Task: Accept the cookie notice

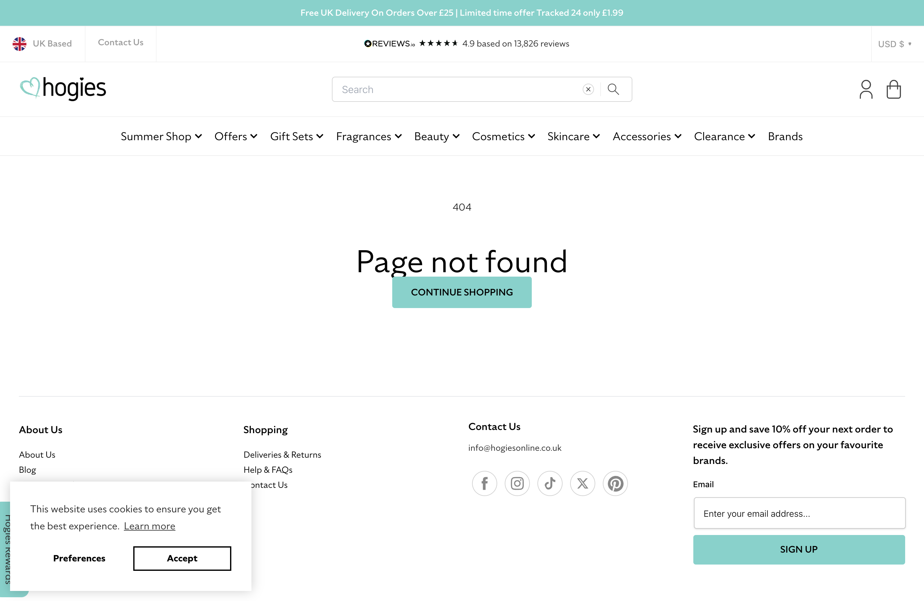Action: pos(182,558)
